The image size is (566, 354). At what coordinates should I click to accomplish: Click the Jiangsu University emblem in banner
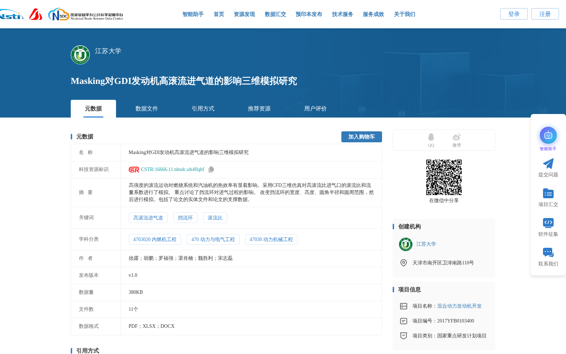(x=80, y=55)
